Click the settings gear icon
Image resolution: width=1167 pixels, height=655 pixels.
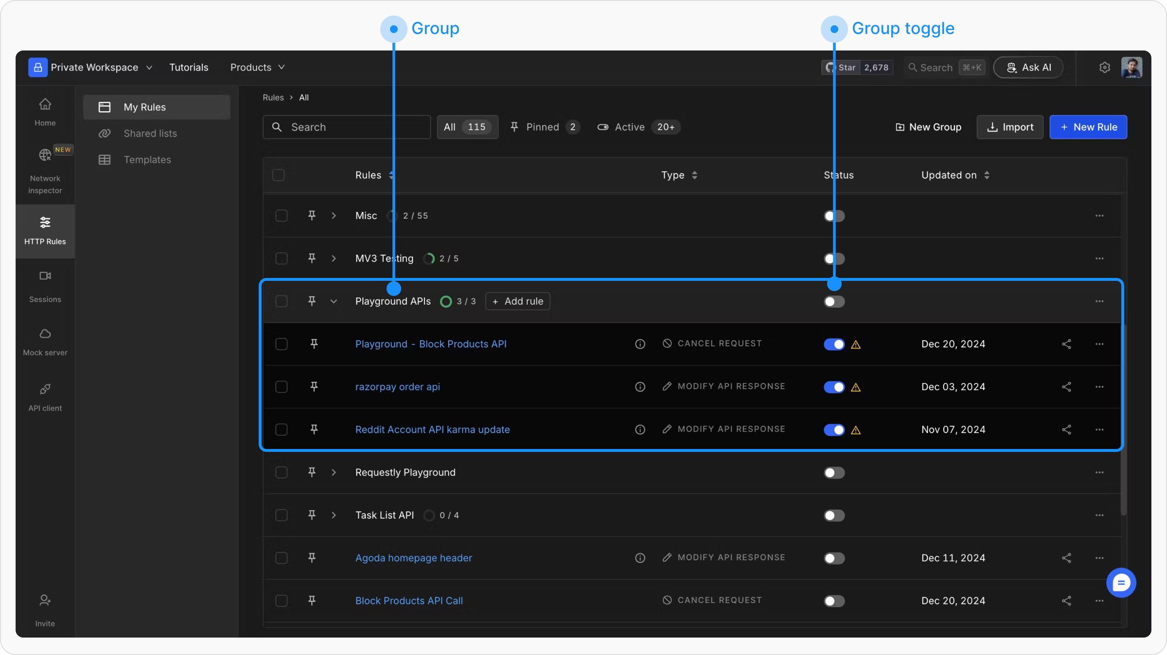[x=1105, y=68]
